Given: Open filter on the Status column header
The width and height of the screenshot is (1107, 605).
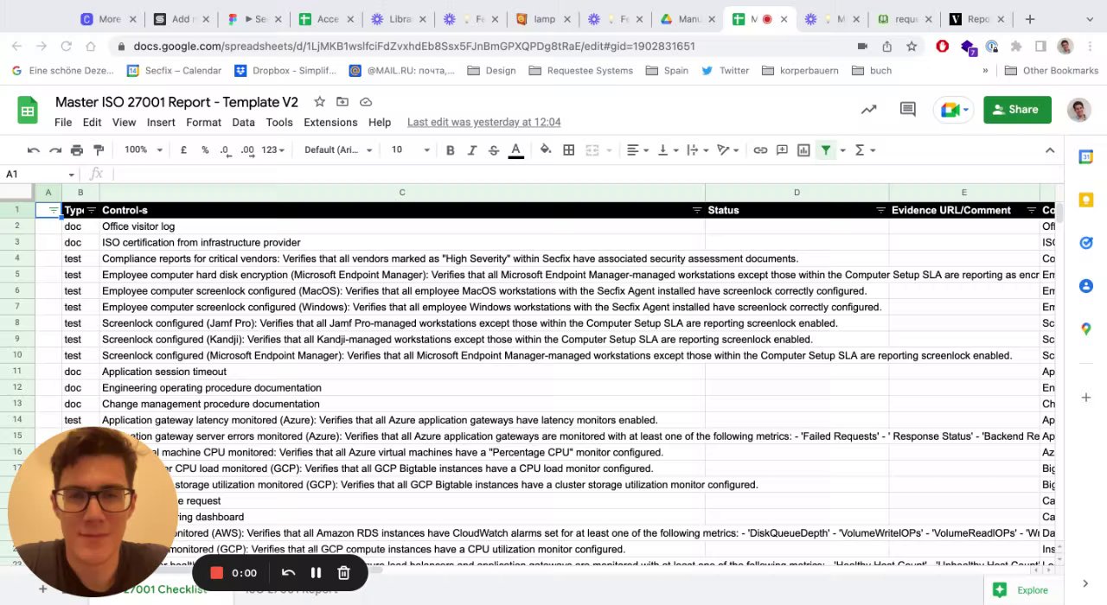Looking at the screenshot, I should tap(880, 210).
